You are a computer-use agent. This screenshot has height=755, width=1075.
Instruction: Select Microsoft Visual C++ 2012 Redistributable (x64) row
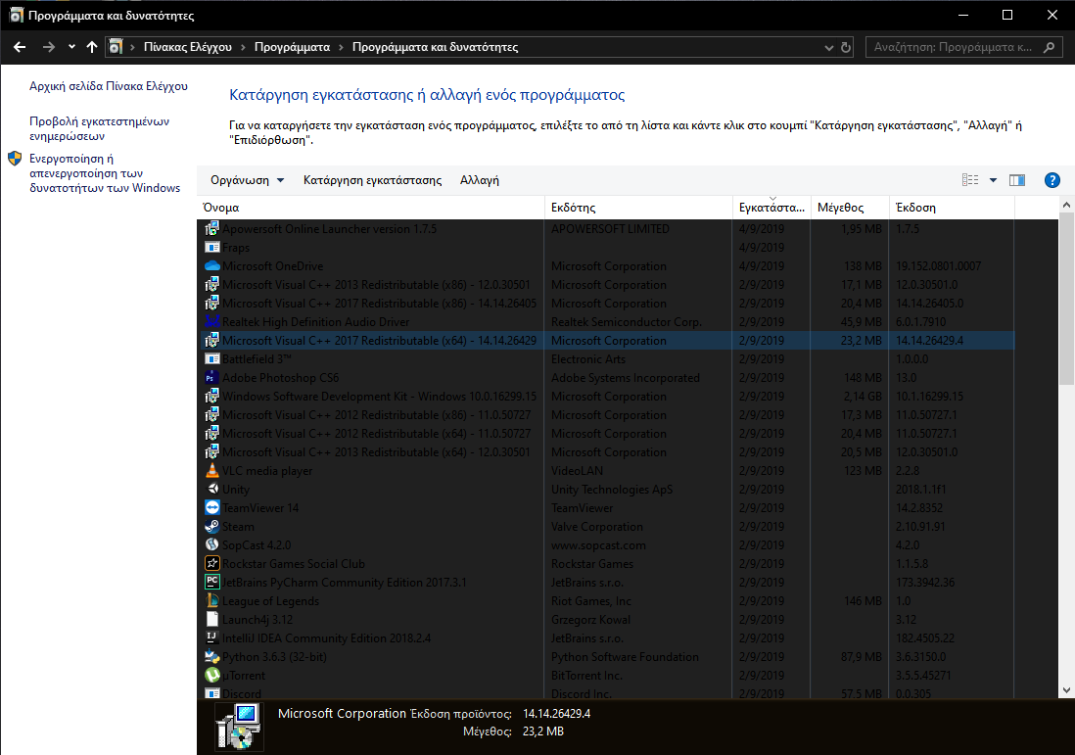[607, 434]
